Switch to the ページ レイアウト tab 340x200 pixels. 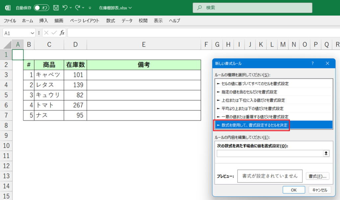click(85, 21)
